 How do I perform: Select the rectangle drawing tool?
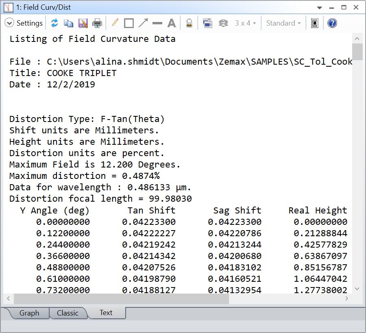point(129,23)
